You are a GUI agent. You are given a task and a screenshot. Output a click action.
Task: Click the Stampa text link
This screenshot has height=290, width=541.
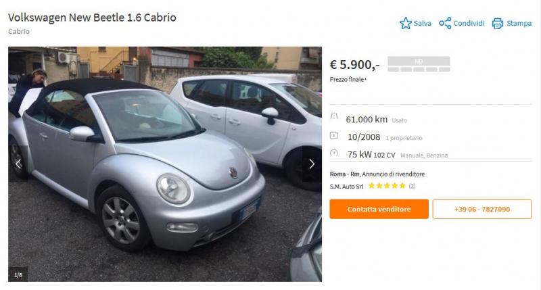(519, 23)
